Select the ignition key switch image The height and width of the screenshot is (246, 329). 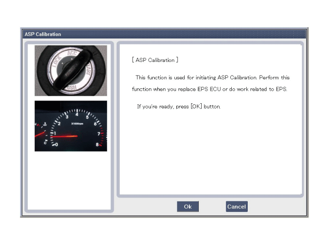click(x=70, y=70)
